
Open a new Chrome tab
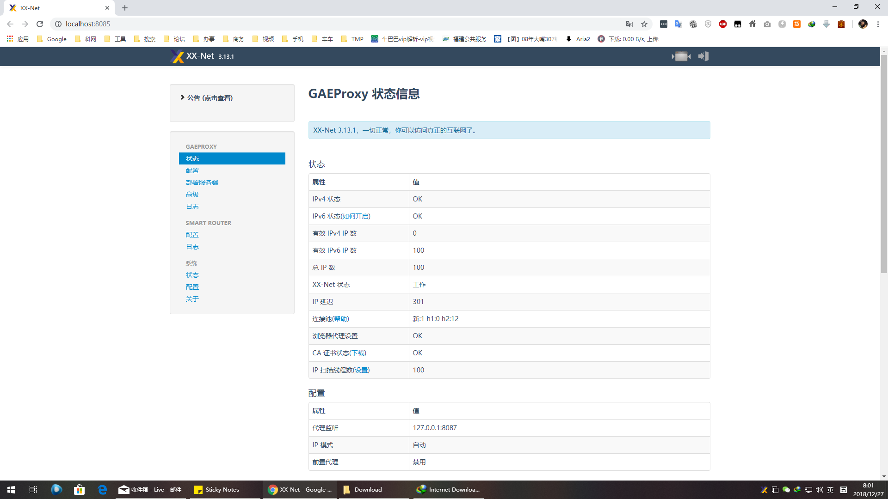[x=125, y=8]
